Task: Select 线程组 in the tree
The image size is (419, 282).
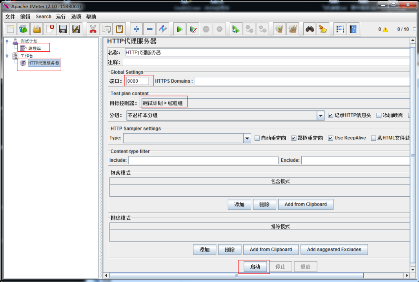Action: [35, 48]
